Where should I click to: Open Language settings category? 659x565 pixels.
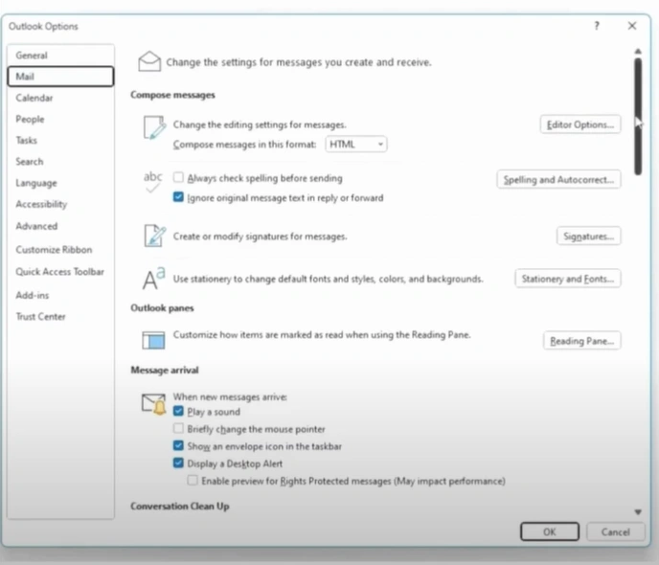click(x=60, y=183)
